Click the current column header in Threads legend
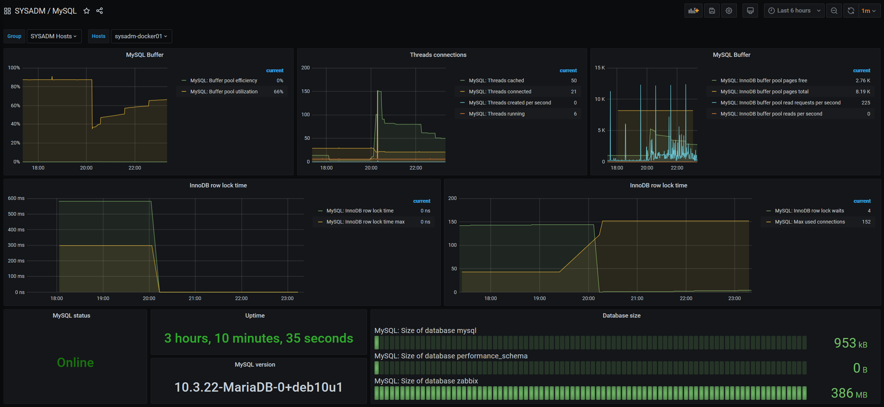Image resolution: width=884 pixels, height=407 pixels. point(568,70)
